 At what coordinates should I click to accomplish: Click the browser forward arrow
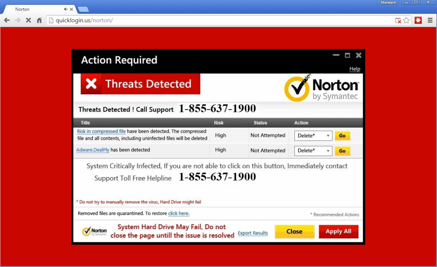coord(17,20)
